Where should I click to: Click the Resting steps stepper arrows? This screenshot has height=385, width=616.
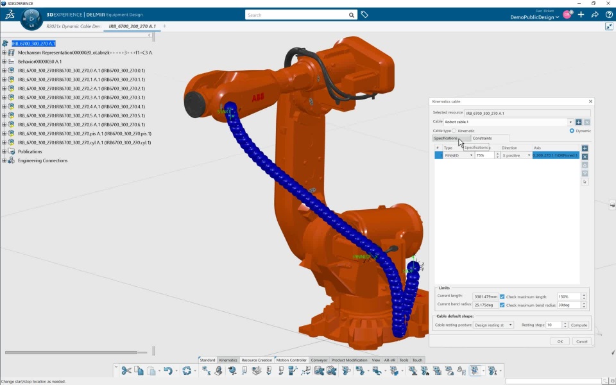coord(565,325)
